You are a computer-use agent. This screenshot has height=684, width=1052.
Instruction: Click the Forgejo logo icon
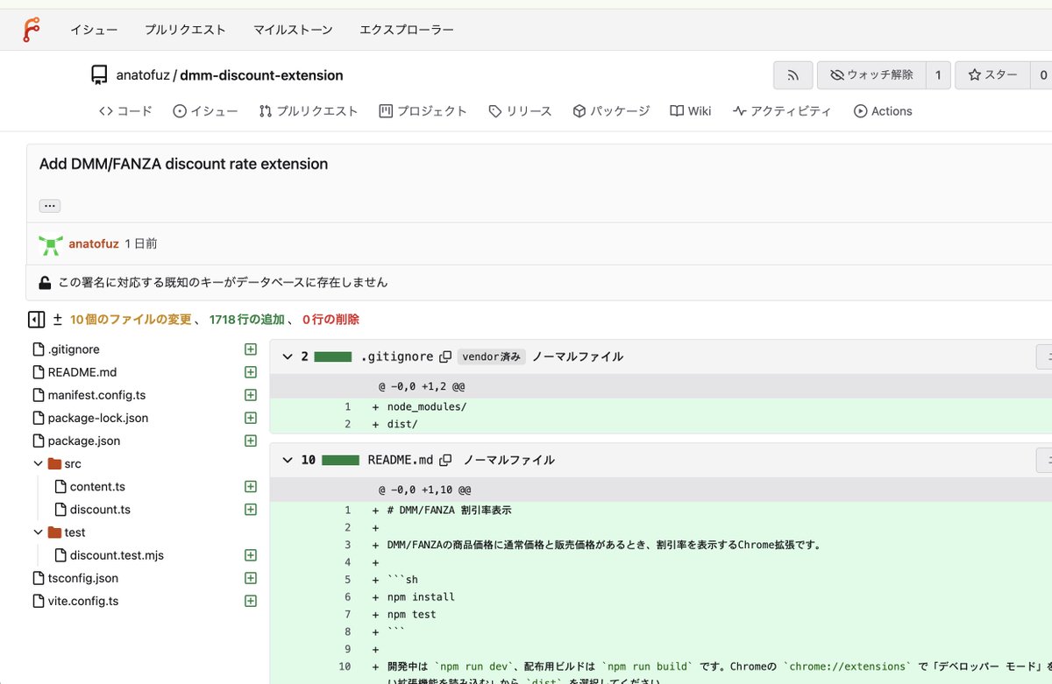(x=32, y=30)
